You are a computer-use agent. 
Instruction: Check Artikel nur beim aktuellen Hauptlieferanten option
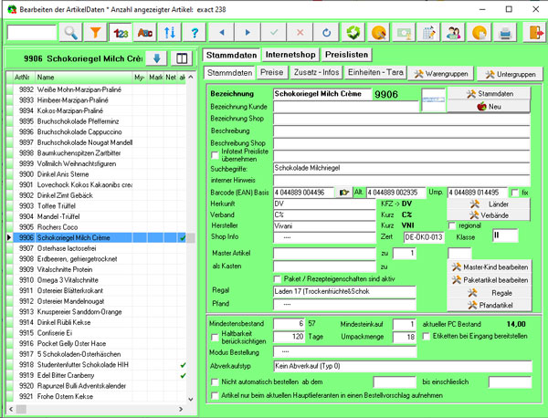point(216,395)
